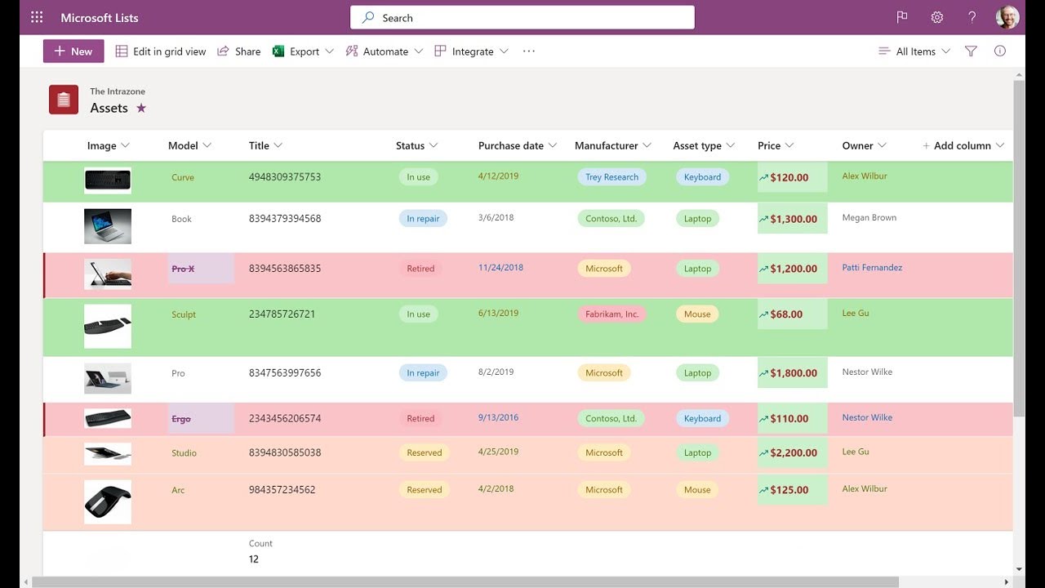The width and height of the screenshot is (1045, 588).
Task: Click the Excel icon for Export
Action: click(278, 51)
